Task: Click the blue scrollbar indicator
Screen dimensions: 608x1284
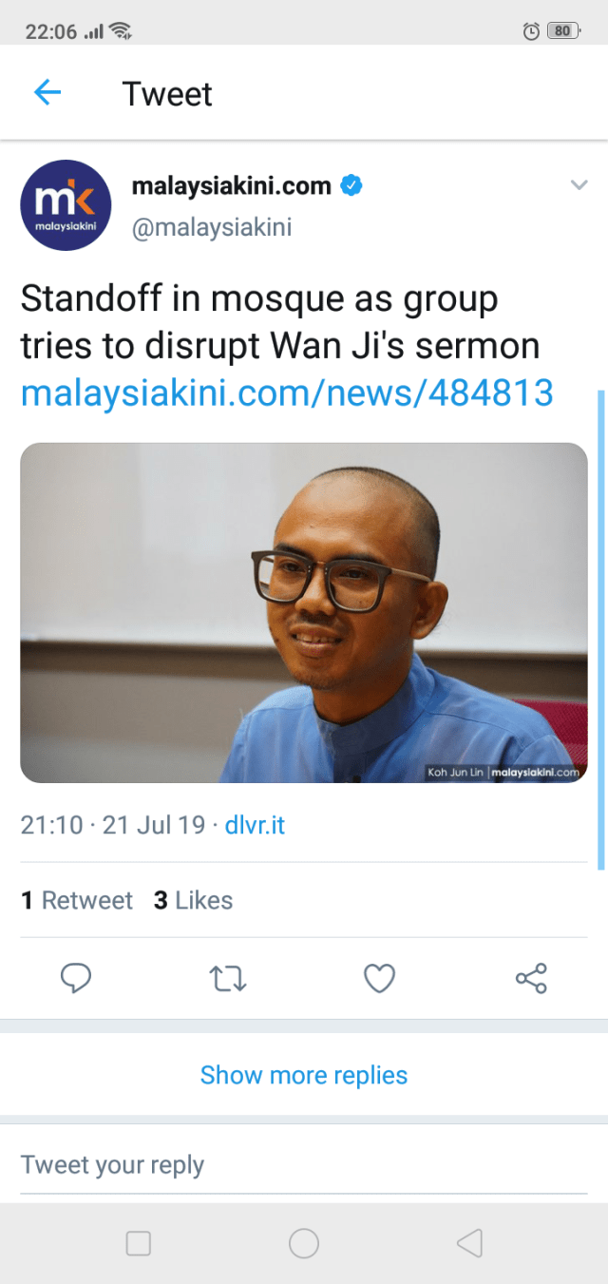Action: [x=599, y=628]
